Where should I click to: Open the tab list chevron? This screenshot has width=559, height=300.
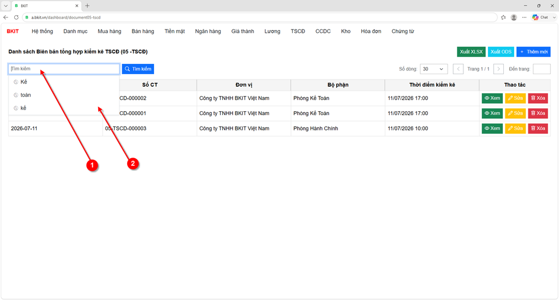5,5
